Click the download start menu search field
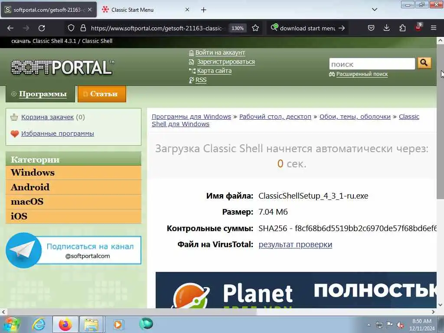This screenshot has height=333, width=444. pos(307,28)
